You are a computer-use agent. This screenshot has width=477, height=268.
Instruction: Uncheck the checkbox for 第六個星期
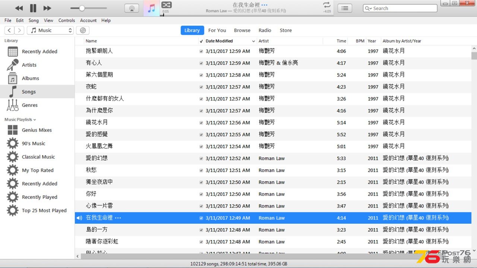[201, 75]
